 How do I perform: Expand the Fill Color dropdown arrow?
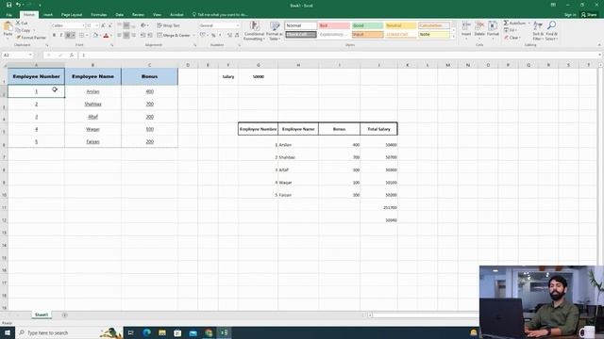(101, 36)
